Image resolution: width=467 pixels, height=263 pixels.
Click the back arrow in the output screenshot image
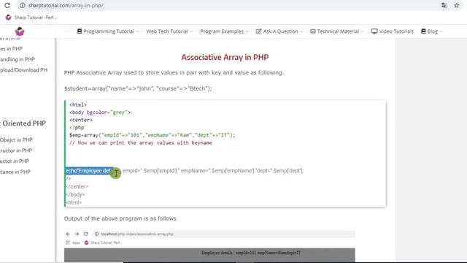pos(68,234)
